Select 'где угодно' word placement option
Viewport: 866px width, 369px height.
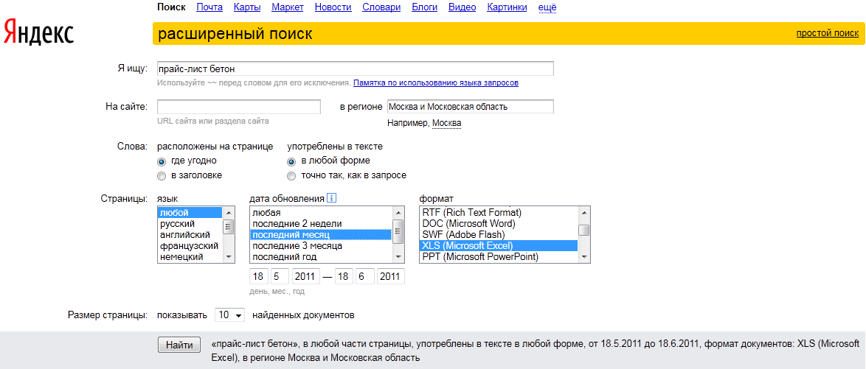[x=162, y=161]
